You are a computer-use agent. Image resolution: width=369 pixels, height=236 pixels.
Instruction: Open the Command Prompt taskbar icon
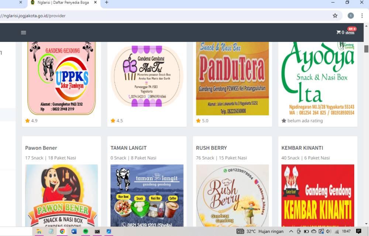click(x=97, y=232)
